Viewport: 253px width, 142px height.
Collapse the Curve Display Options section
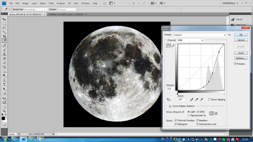[170, 106]
